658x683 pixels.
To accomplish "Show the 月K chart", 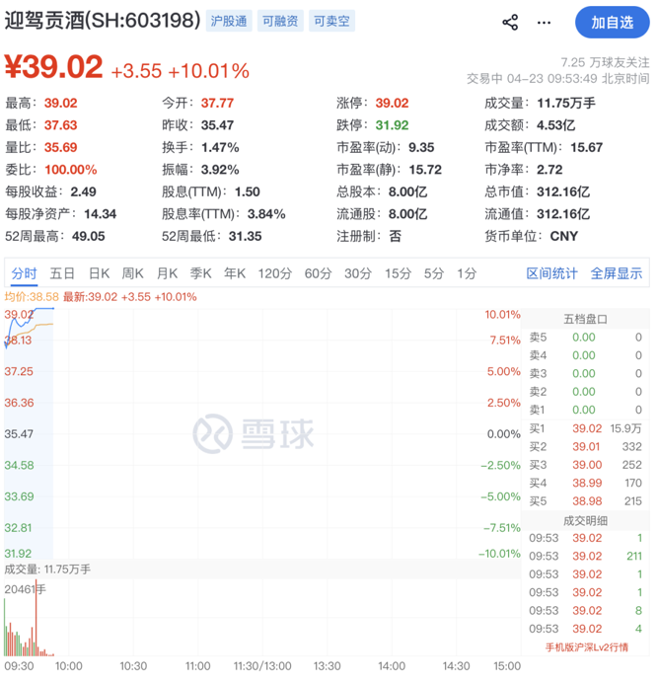I will coord(167,273).
